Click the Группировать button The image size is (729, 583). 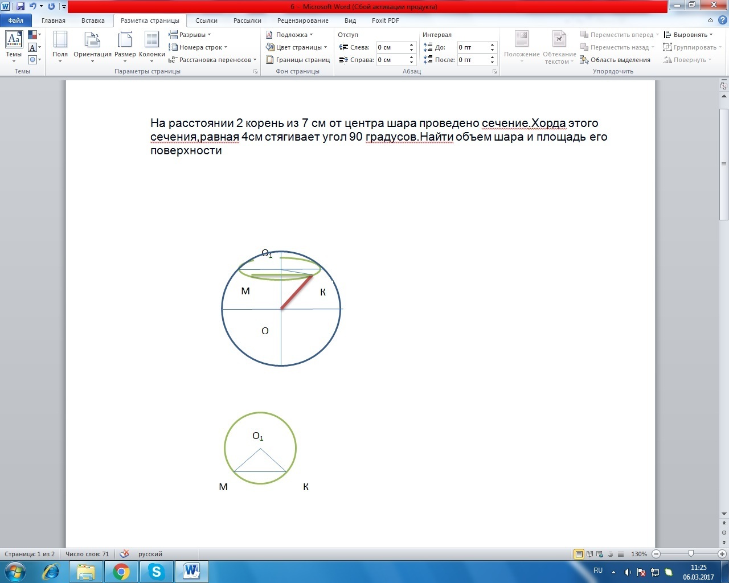[691, 47]
